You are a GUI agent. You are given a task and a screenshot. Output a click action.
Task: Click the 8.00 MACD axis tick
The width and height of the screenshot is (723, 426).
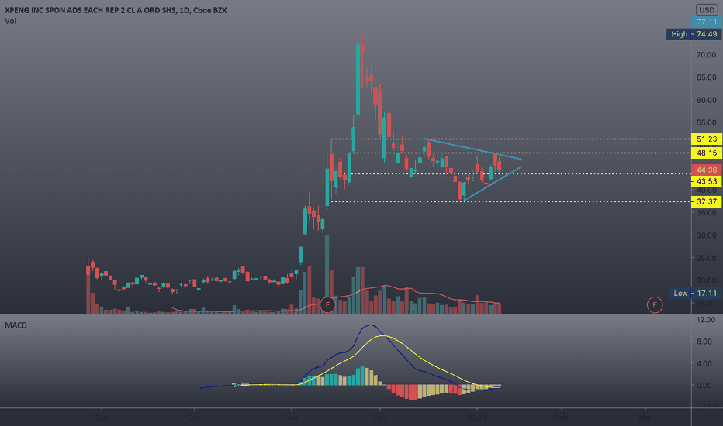tap(704, 342)
